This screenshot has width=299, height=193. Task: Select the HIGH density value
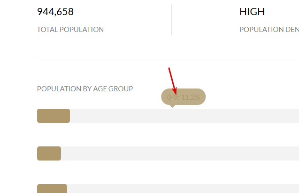tap(252, 12)
